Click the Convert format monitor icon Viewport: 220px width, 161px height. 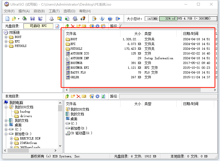(x=59, y=19)
